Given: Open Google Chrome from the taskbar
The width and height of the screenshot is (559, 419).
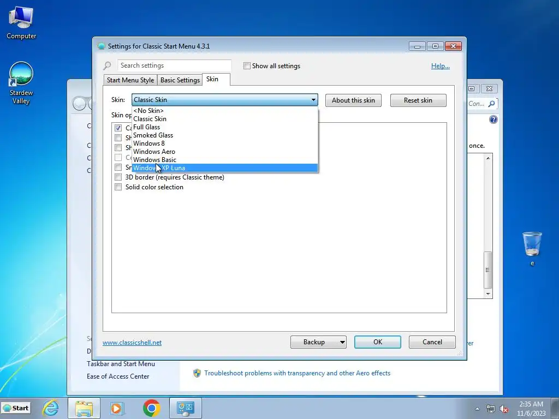Looking at the screenshot, I should [x=152, y=408].
